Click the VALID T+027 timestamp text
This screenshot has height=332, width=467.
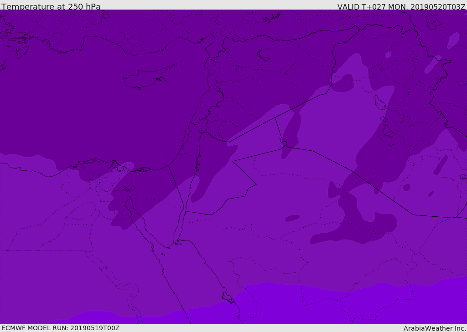point(401,6)
